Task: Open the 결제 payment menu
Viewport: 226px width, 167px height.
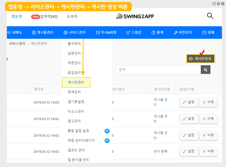Action: point(208,32)
